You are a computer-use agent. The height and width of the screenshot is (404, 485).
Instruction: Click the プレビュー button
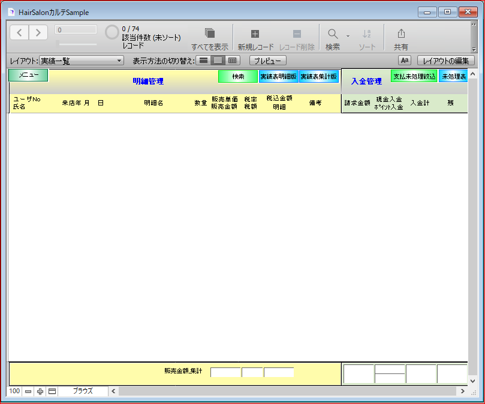pos(267,61)
